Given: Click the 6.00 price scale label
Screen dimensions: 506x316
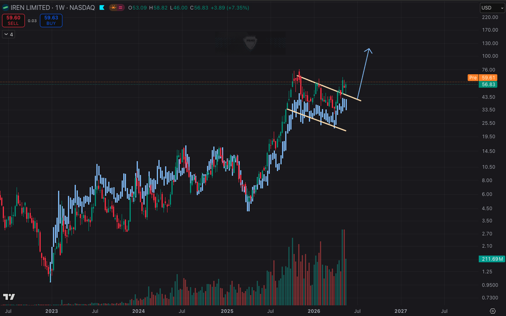Looking at the screenshot, I should pyautogui.click(x=487, y=194).
